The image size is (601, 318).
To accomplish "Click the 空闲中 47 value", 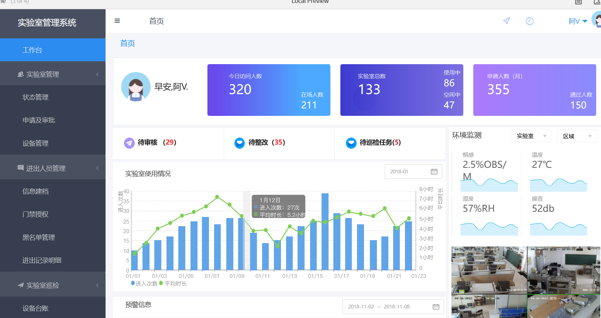I will tap(449, 105).
